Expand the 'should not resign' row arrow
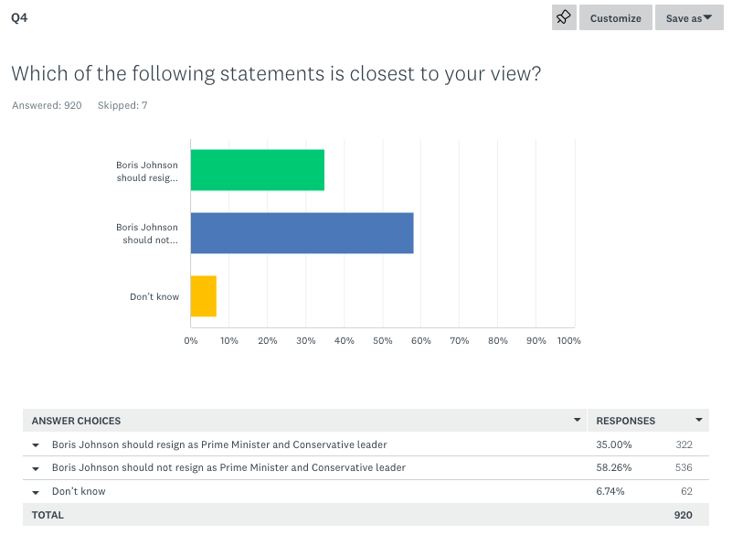The width and height of the screenshot is (732, 535). tap(36, 468)
